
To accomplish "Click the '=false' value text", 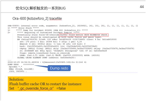I will [61, 88].
